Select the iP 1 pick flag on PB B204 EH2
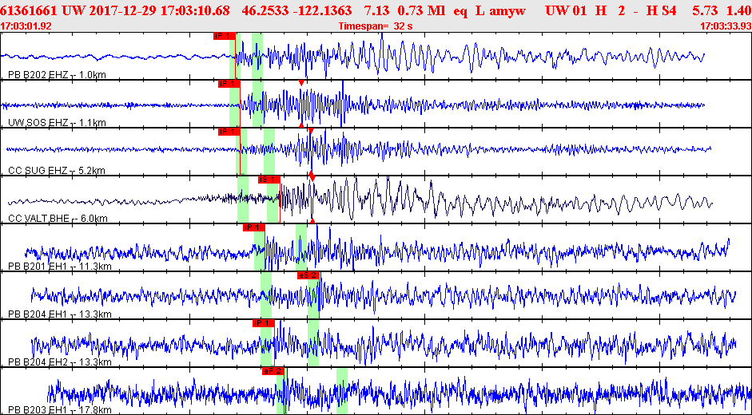 [263, 323]
